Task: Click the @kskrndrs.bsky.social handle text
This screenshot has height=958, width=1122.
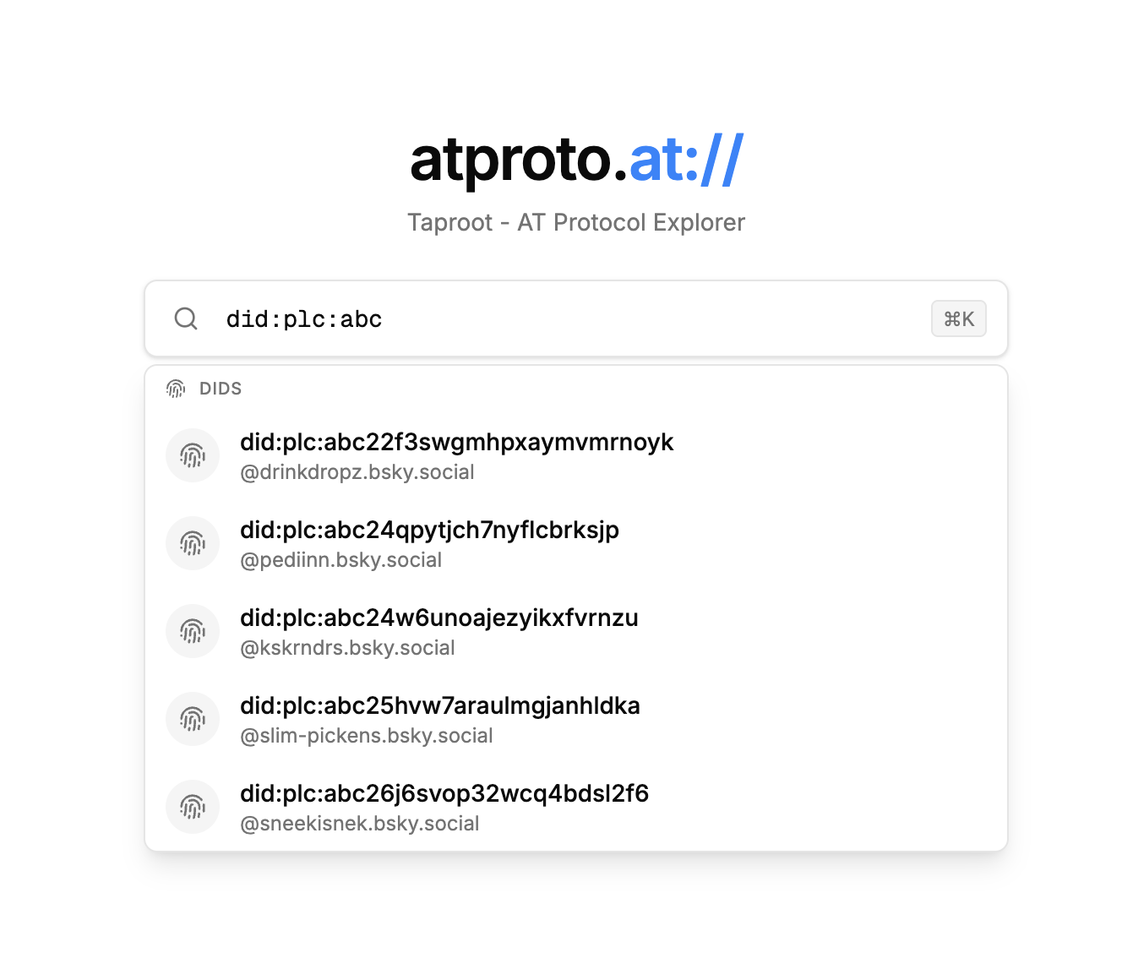Action: (347, 648)
